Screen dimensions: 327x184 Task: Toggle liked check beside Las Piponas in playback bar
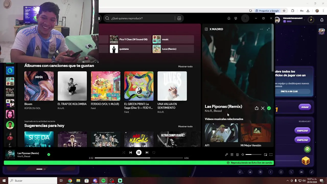(49, 154)
